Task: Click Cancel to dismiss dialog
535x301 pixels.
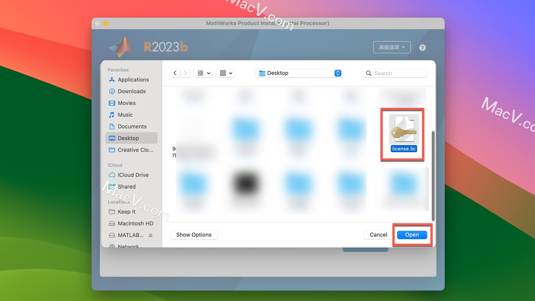Action: click(x=378, y=234)
